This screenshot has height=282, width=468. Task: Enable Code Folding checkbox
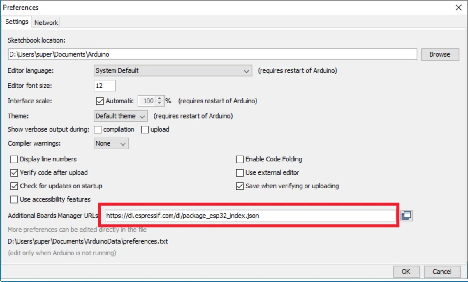240,159
